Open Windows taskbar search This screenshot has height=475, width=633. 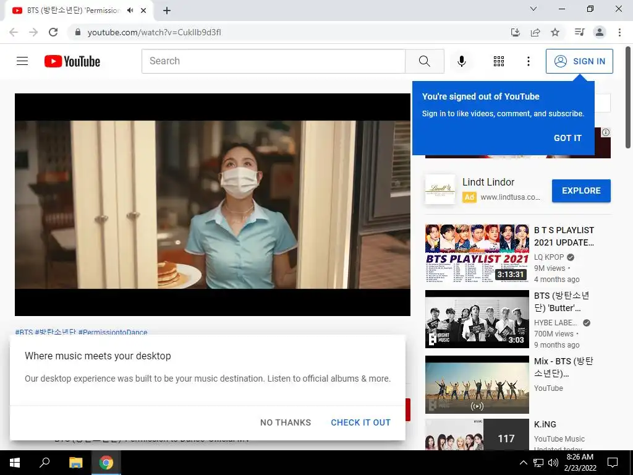pyautogui.click(x=45, y=463)
